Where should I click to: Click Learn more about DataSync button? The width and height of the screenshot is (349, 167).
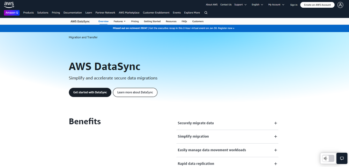click(x=135, y=92)
